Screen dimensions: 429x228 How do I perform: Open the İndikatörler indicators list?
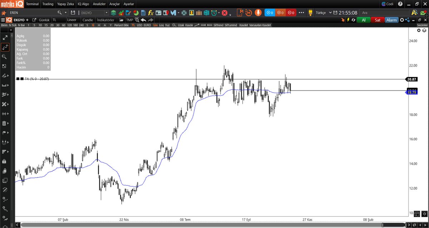coord(106,20)
